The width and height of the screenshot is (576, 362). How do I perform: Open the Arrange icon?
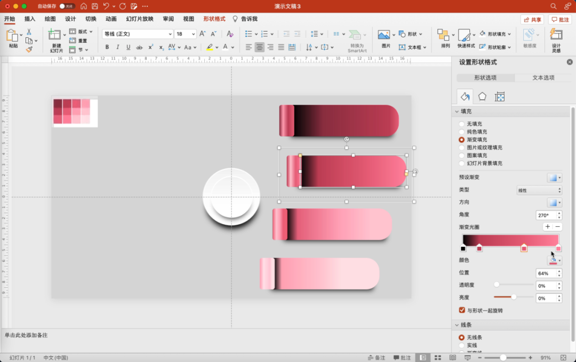tap(443, 35)
